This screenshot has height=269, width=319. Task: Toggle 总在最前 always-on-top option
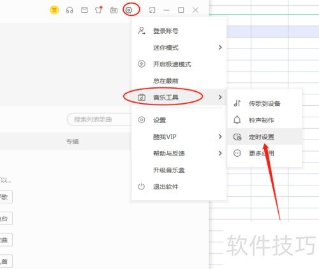click(179, 80)
